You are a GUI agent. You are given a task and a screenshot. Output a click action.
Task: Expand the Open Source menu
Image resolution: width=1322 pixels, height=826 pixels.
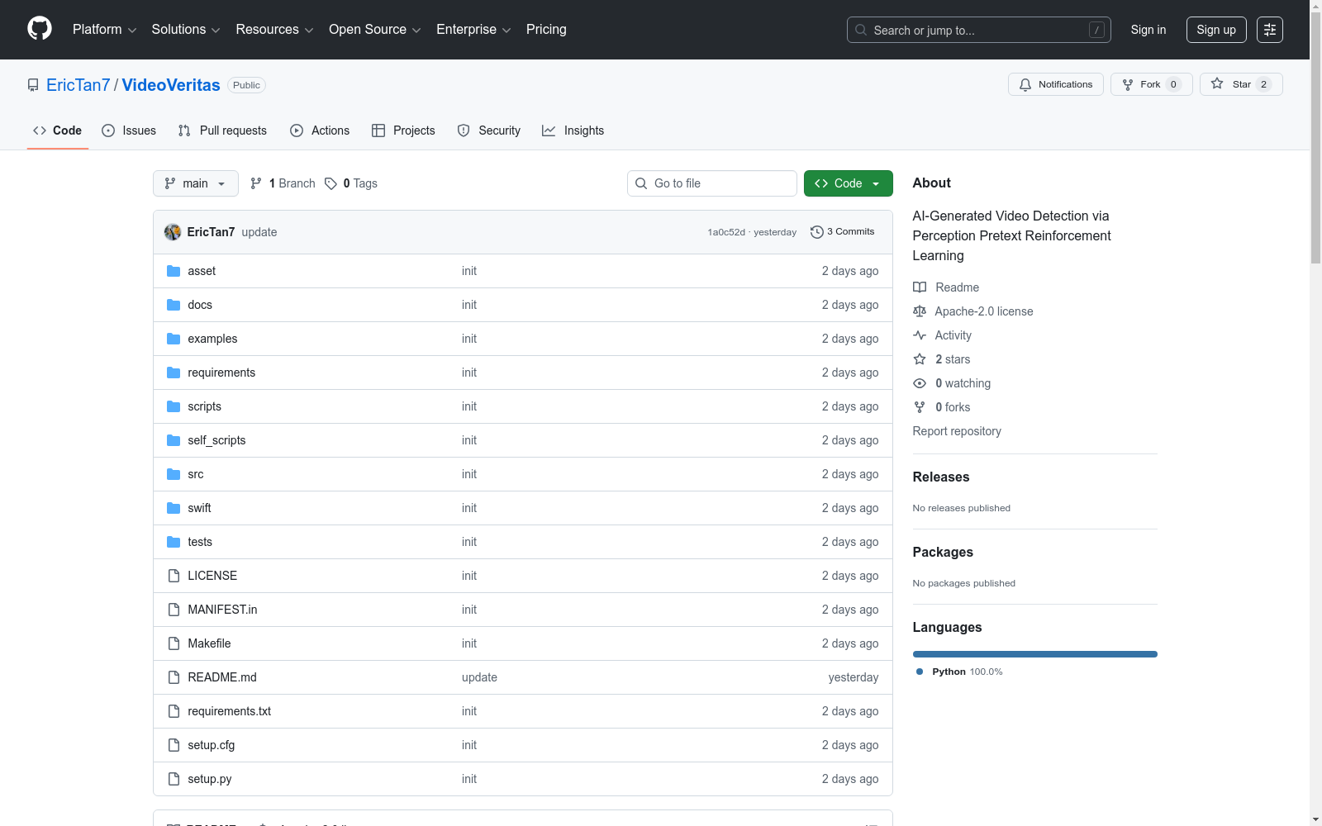375,30
